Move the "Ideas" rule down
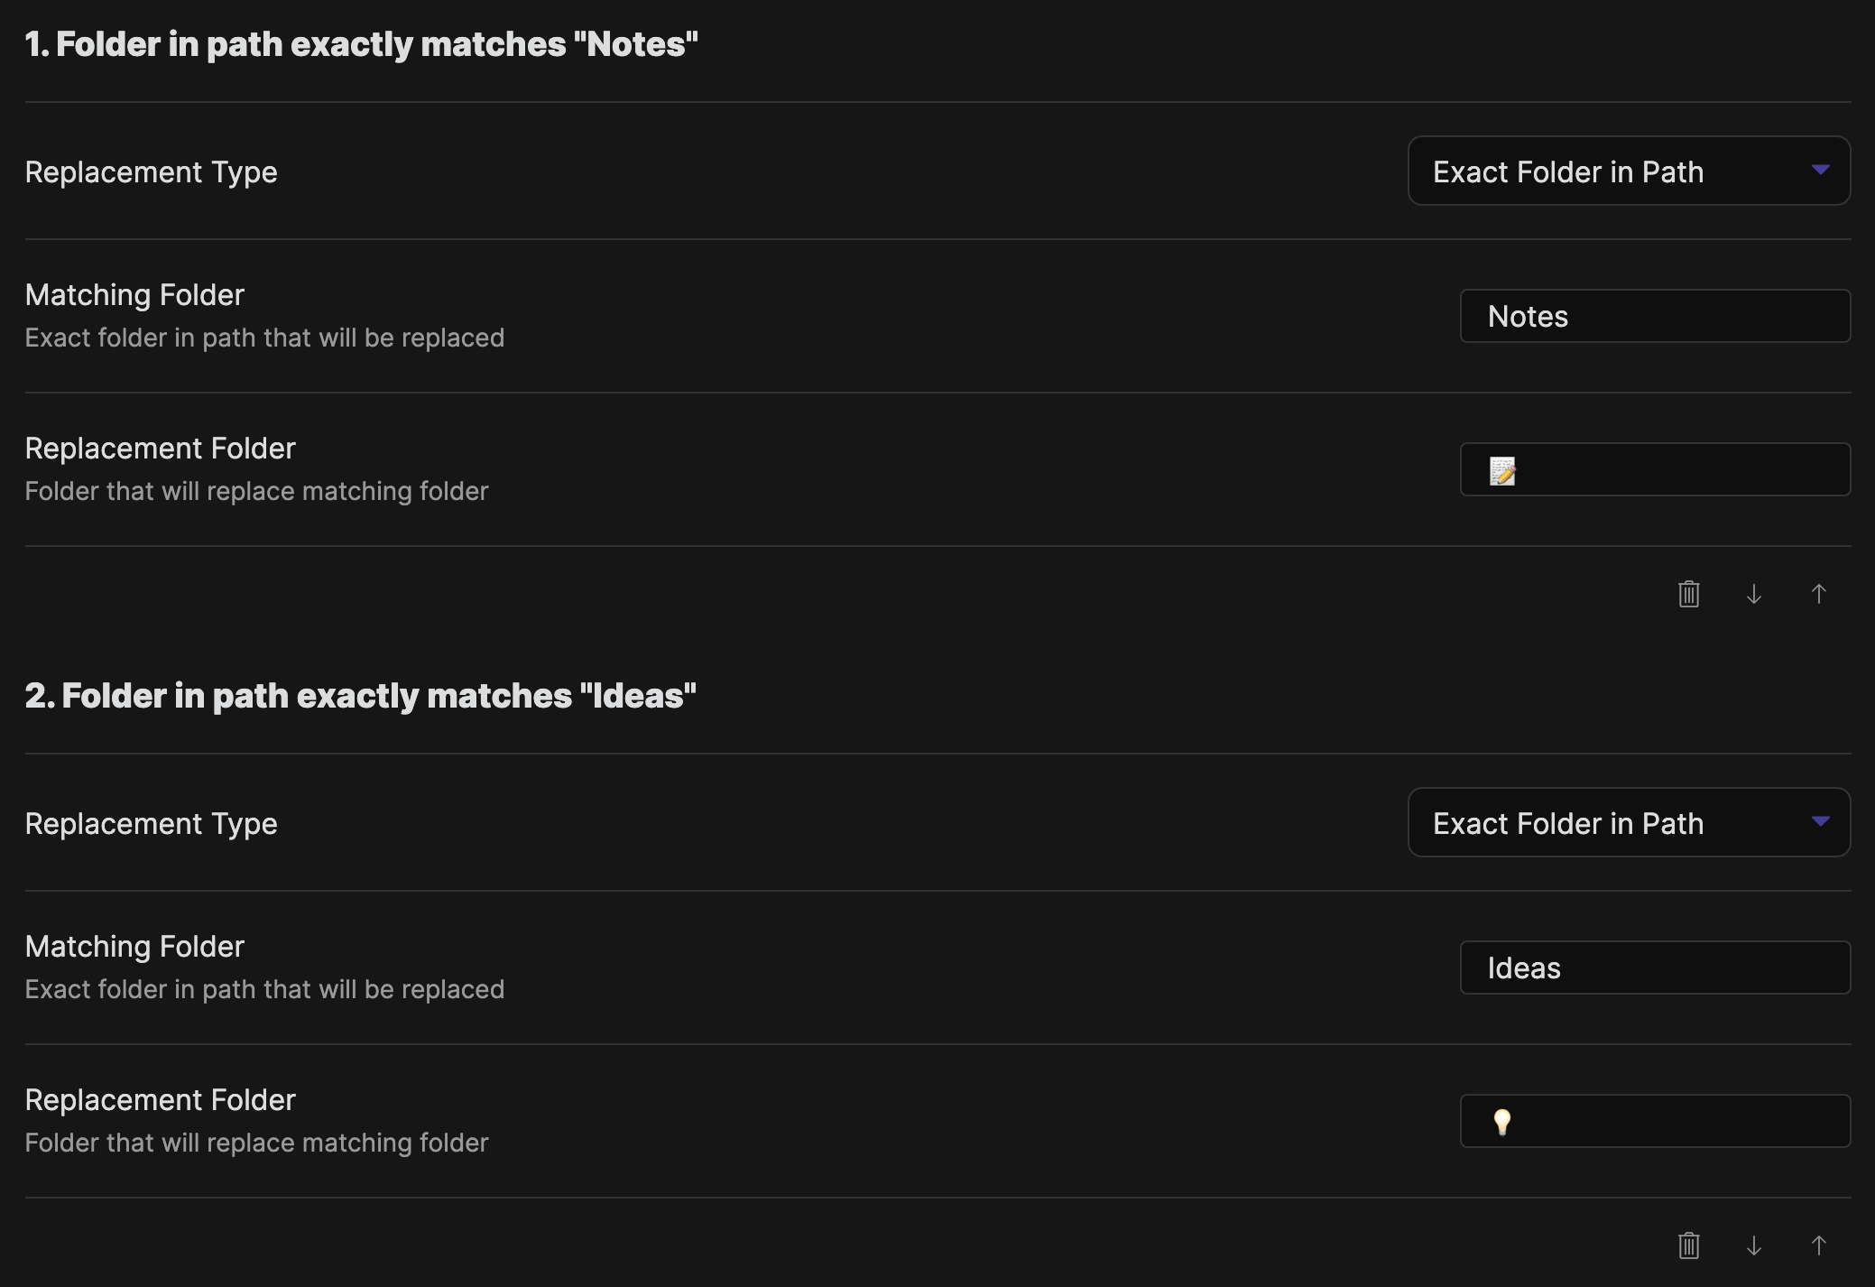This screenshot has width=1875, height=1287. [1753, 1245]
